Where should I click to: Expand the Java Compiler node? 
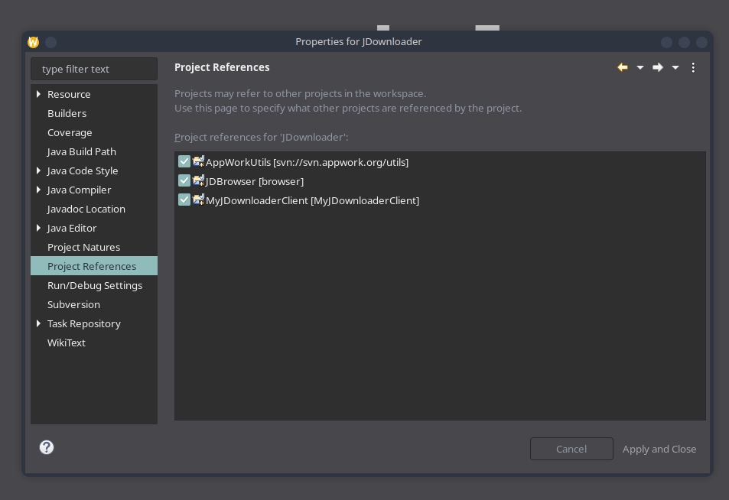pyautogui.click(x=38, y=190)
